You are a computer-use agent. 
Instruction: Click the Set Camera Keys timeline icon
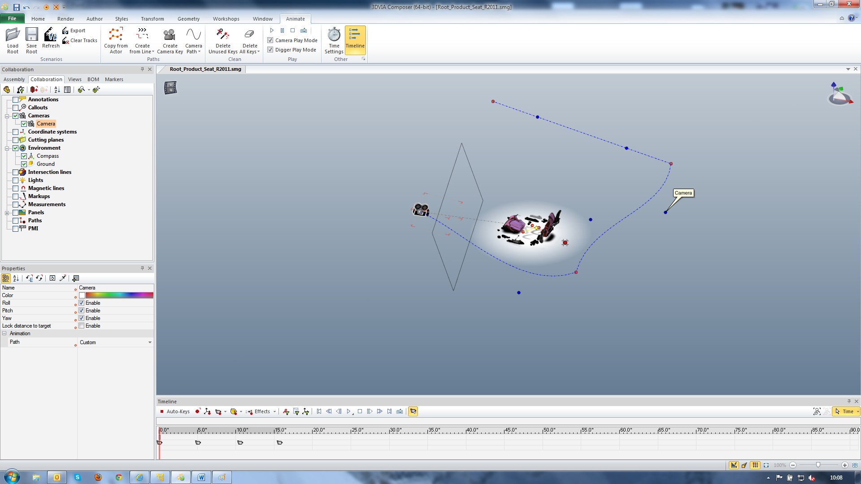218,411
